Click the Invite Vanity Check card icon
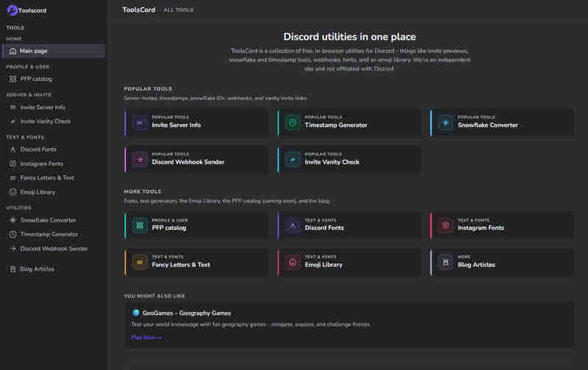 click(293, 159)
